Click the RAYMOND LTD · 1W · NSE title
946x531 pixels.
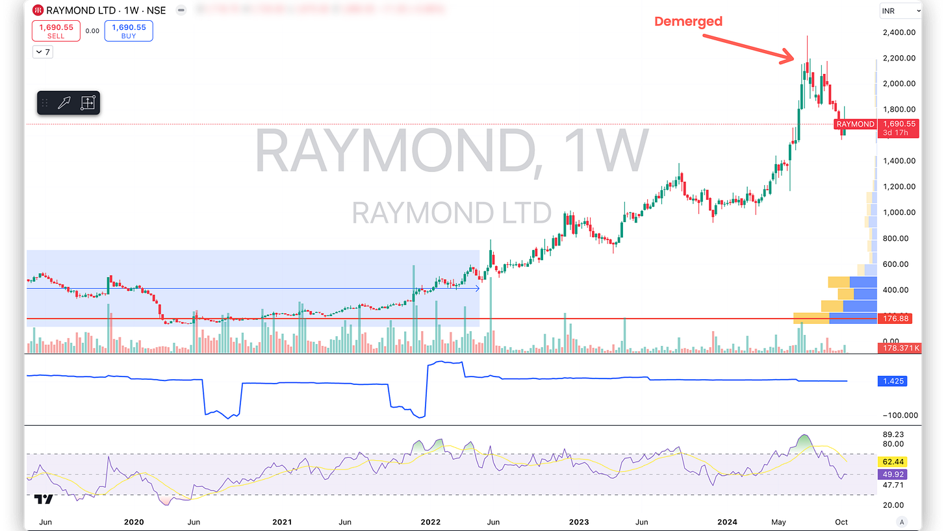tap(107, 11)
